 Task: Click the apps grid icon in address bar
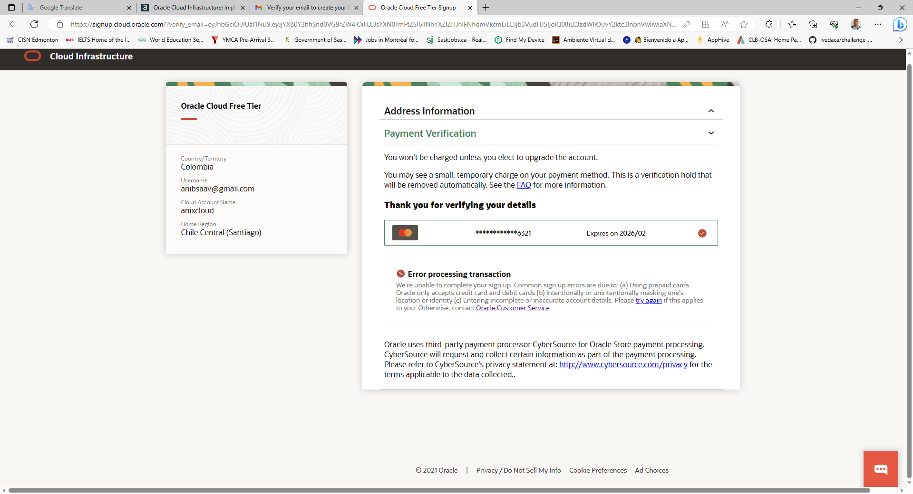706,24
